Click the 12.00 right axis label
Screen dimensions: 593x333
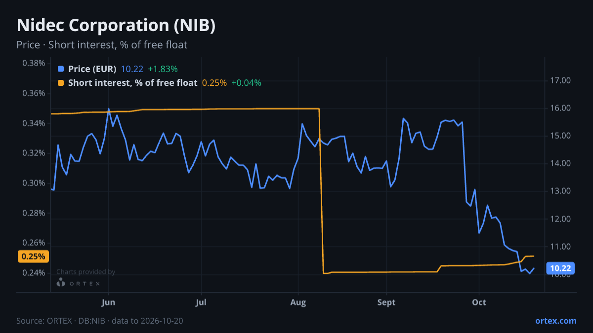(x=560, y=219)
